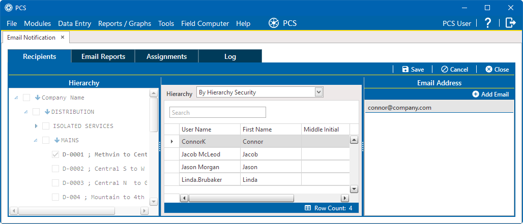This screenshot has width=523, height=224.
Task: Select the Jacob McLeod user row
Action: [x=257, y=154]
